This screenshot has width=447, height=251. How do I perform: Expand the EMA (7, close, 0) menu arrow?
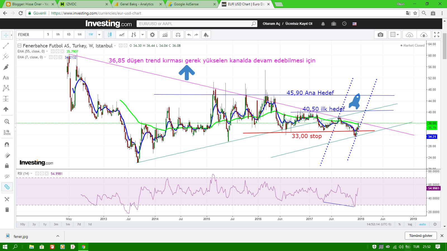tap(45, 57)
